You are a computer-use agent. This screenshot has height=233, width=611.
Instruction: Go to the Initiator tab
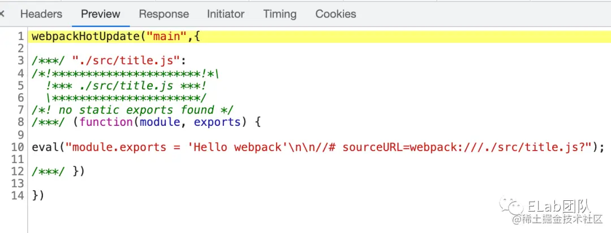click(x=226, y=14)
